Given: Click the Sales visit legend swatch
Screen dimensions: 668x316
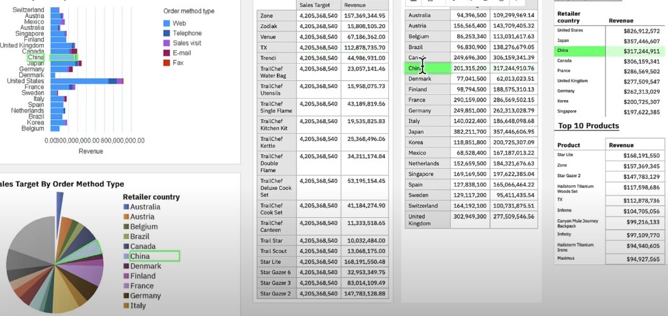Looking at the screenshot, I should tap(167, 43).
